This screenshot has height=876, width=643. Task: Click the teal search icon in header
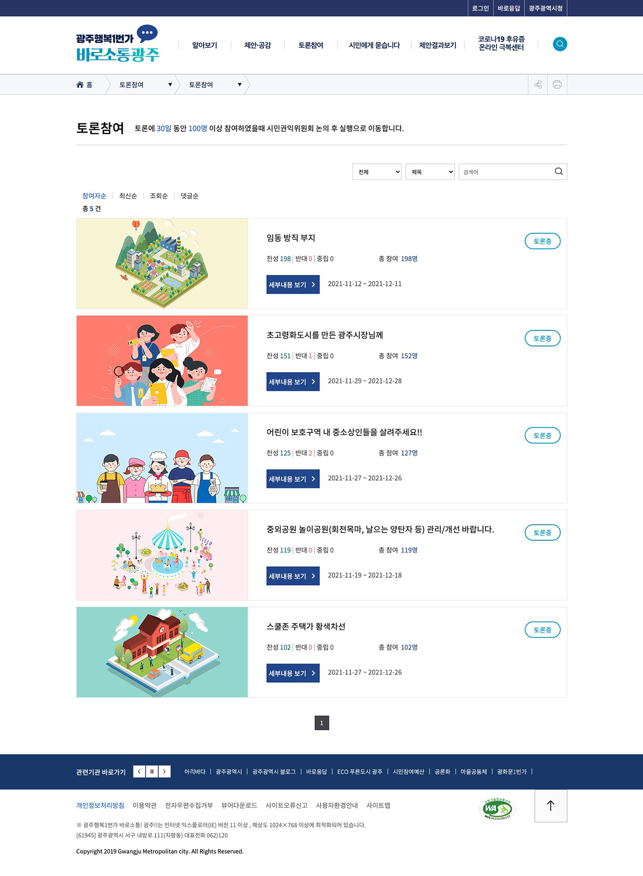pyautogui.click(x=559, y=44)
